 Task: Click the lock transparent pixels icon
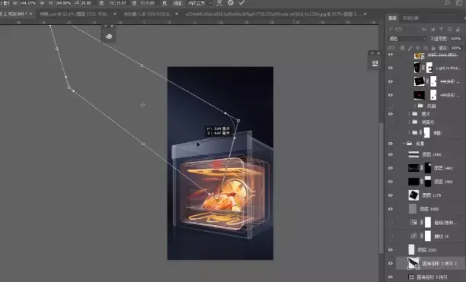pos(402,48)
